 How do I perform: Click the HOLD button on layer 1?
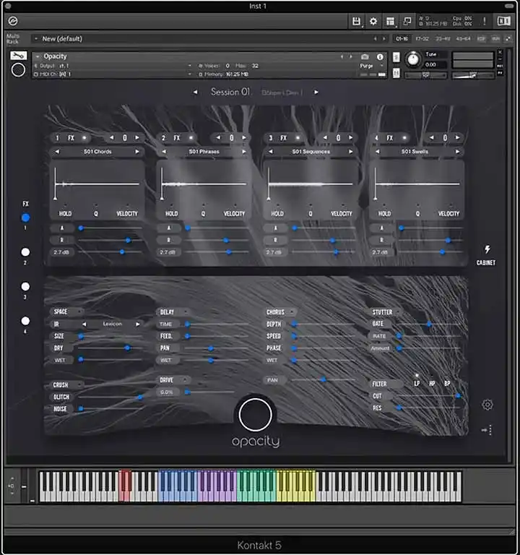[x=65, y=213]
